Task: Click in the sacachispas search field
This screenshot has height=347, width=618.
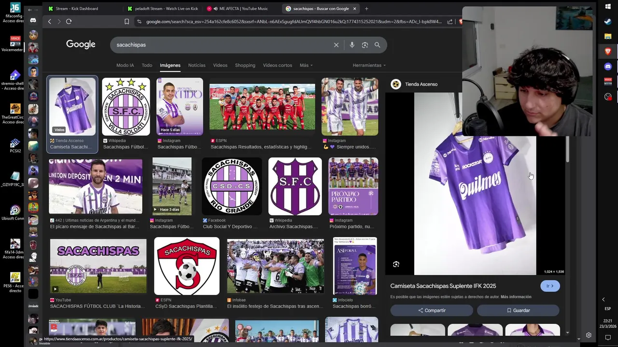Action: [x=222, y=45]
